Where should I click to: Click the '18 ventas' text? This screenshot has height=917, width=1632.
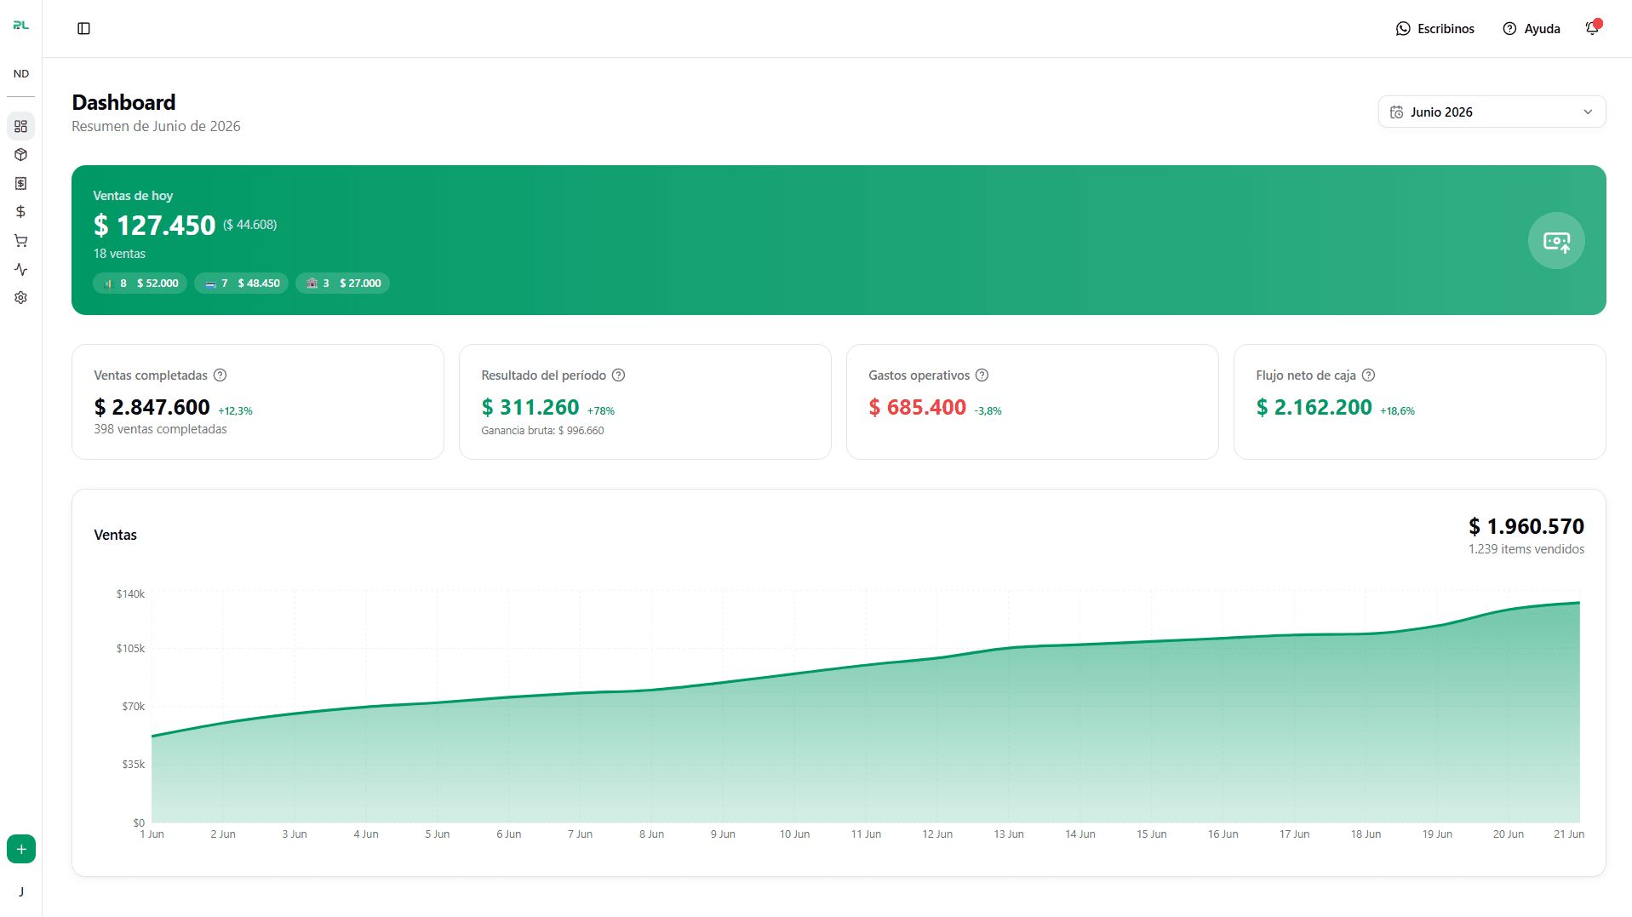pos(119,254)
